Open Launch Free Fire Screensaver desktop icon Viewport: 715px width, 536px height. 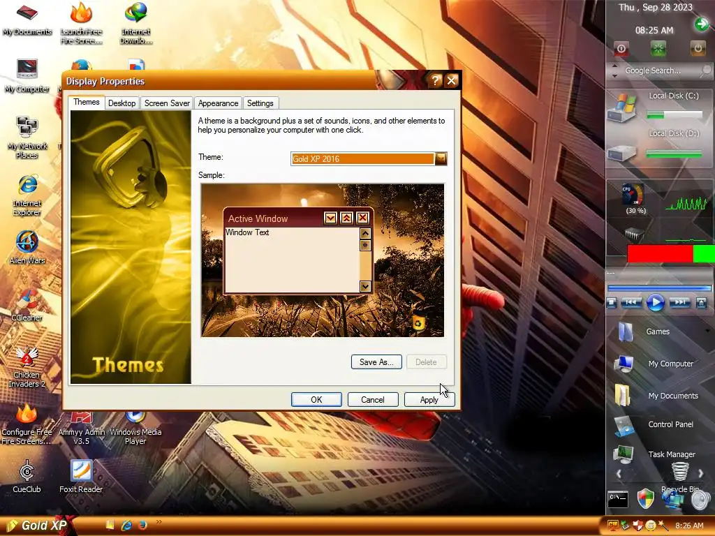81,23
